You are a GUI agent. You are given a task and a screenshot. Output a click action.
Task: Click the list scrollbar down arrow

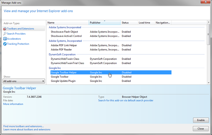click(x=209, y=83)
